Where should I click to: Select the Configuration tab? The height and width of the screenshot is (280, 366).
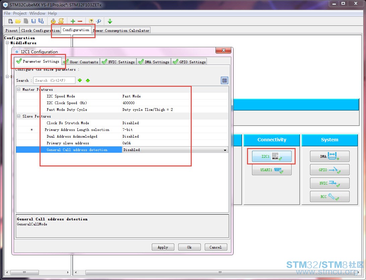(x=76, y=30)
